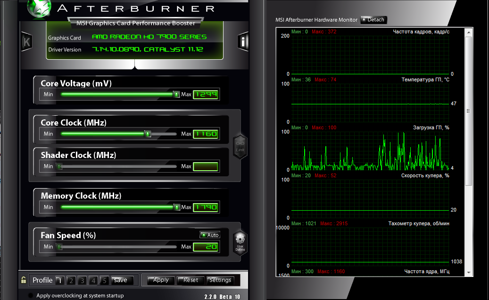Click the Memory Clock value field 1790
Image resolution: width=489 pixels, height=300 pixels.
point(206,207)
